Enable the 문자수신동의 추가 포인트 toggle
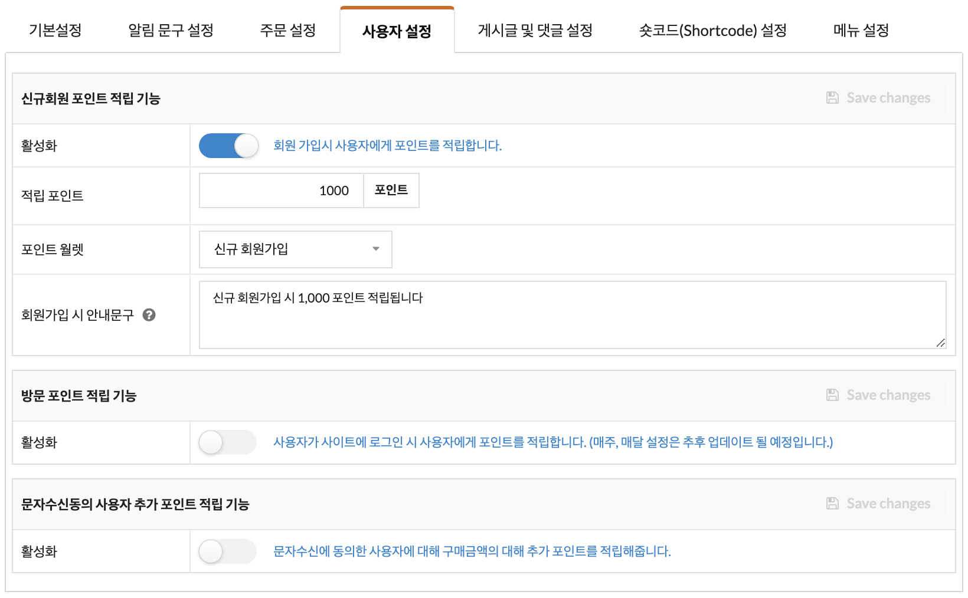 click(227, 551)
